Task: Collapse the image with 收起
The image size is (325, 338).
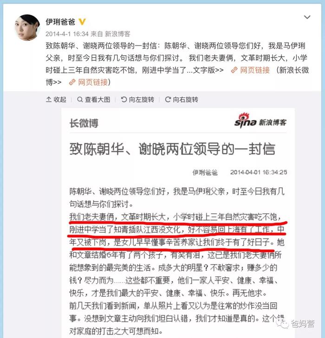Action: coord(56,100)
